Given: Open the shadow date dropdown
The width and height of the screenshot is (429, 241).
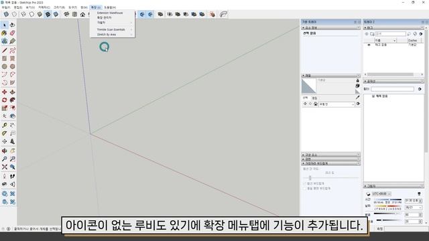Looking at the screenshot, I should (413, 208).
